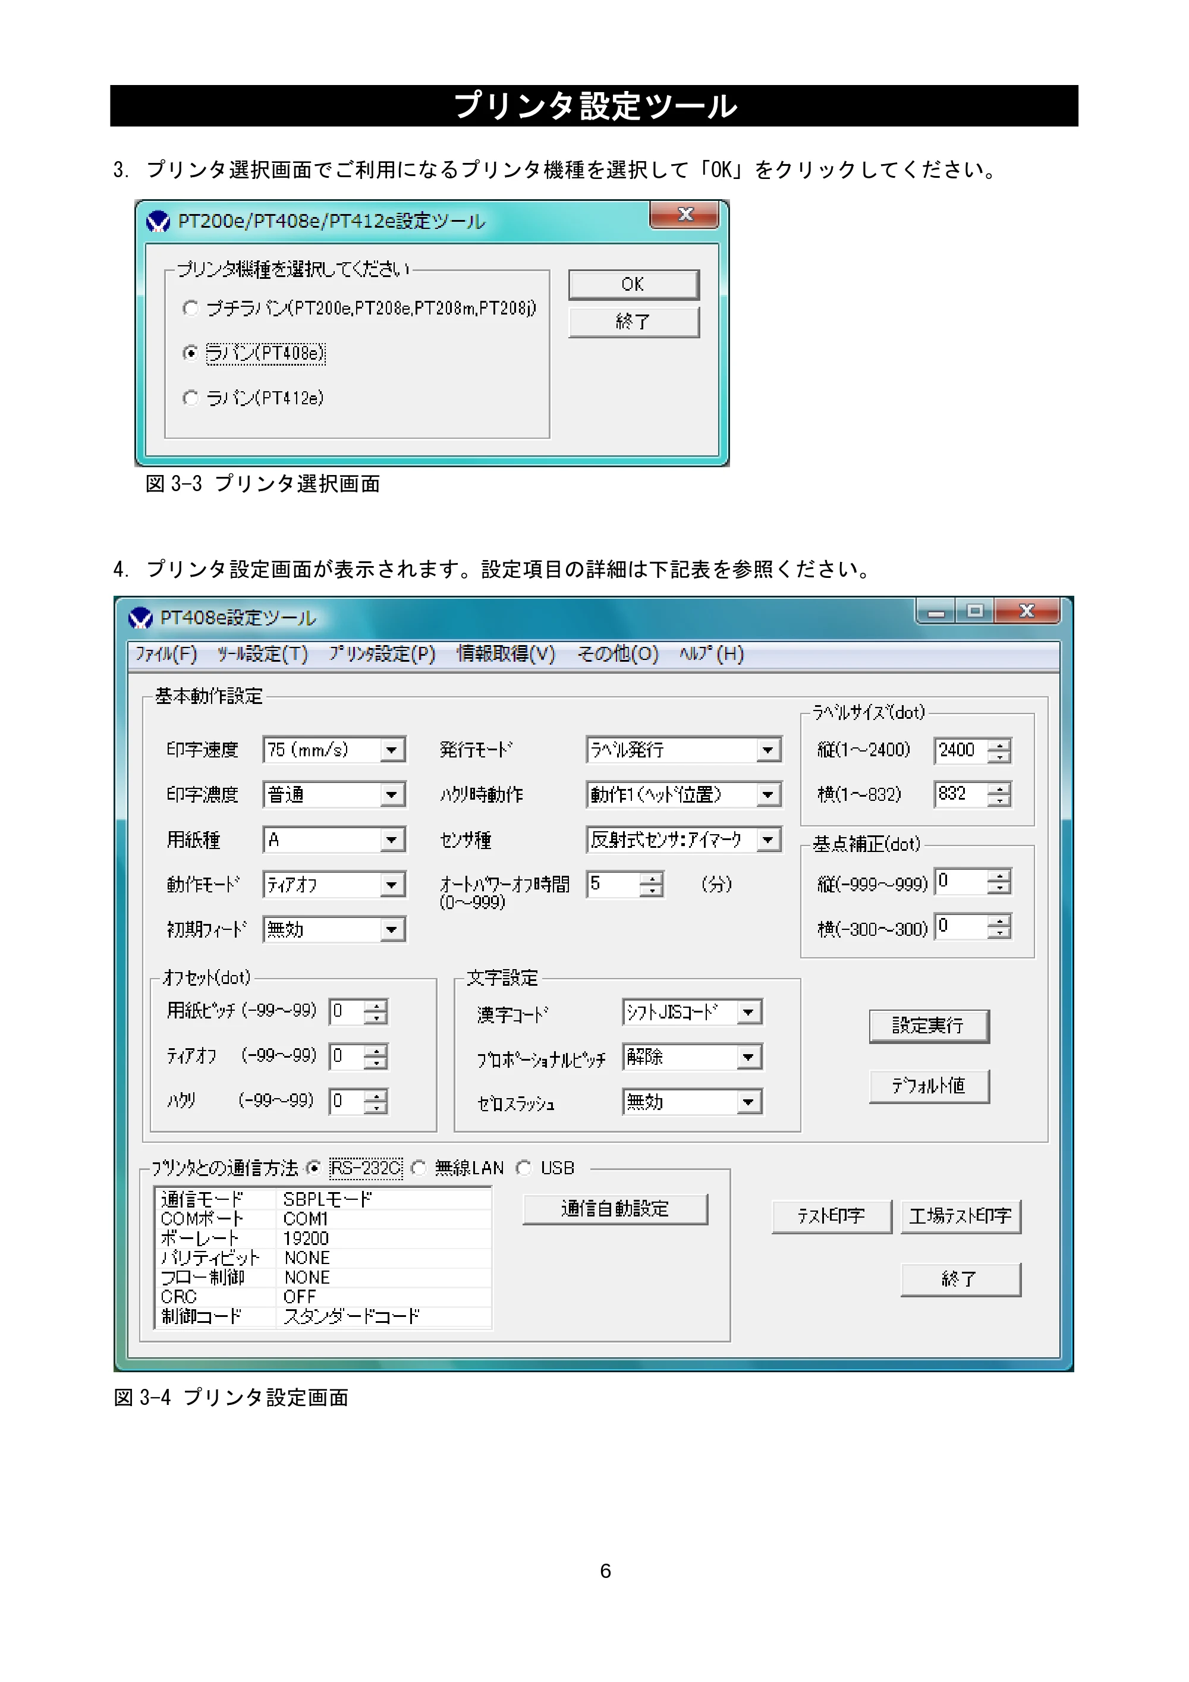Select RS-232C communication method
Viewport: 1189px width, 1682px height.
[x=313, y=1168]
